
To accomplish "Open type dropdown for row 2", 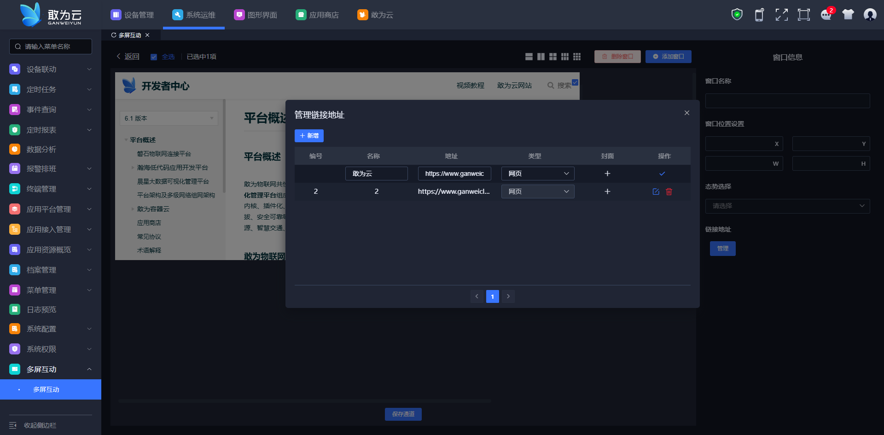I will pos(537,191).
